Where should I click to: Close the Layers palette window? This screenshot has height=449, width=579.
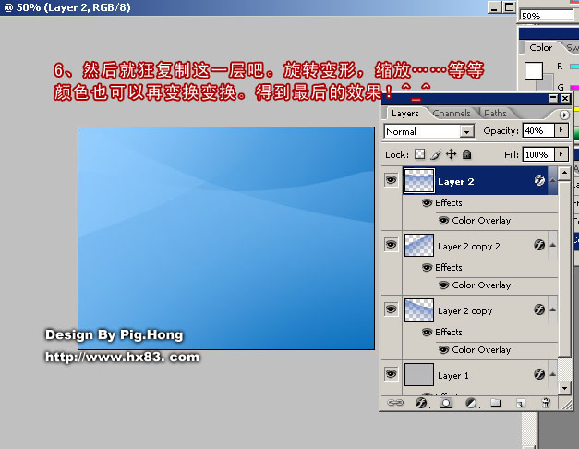tap(565, 98)
